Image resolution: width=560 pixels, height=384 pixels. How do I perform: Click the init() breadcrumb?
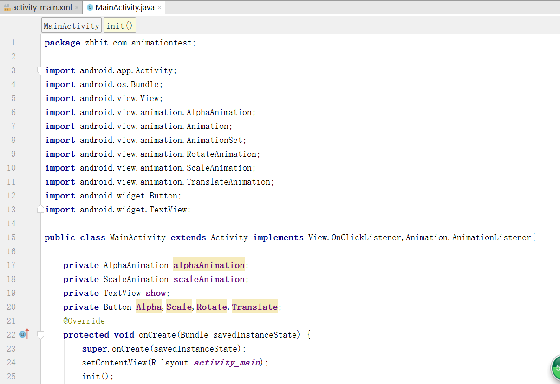coord(119,26)
